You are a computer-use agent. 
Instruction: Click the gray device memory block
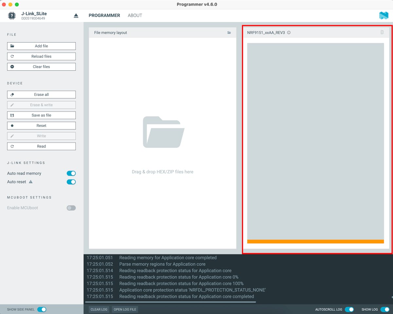[x=315, y=141]
